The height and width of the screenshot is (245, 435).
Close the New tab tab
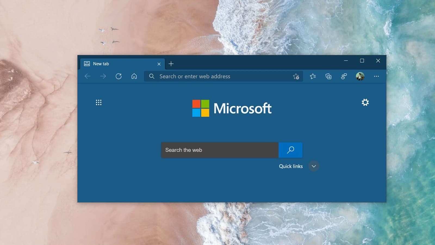159,64
